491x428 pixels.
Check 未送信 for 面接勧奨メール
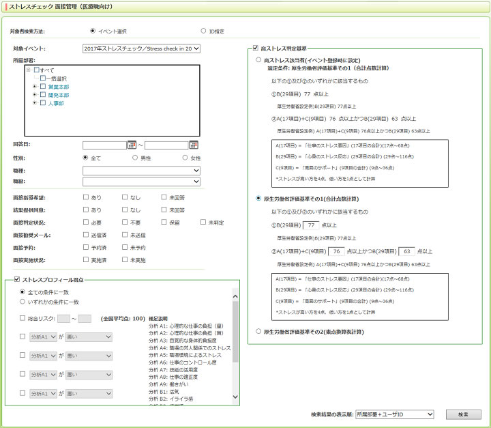(x=125, y=235)
